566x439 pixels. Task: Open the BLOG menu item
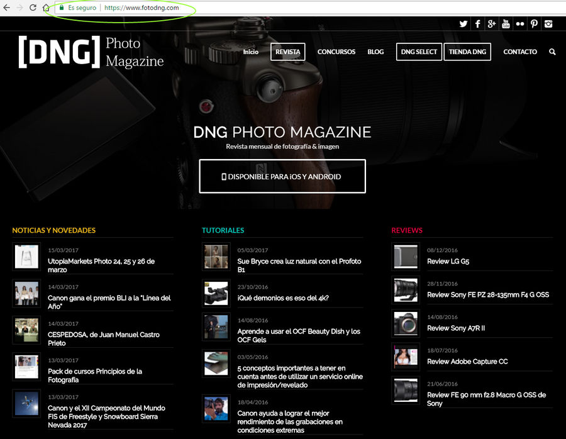click(375, 52)
